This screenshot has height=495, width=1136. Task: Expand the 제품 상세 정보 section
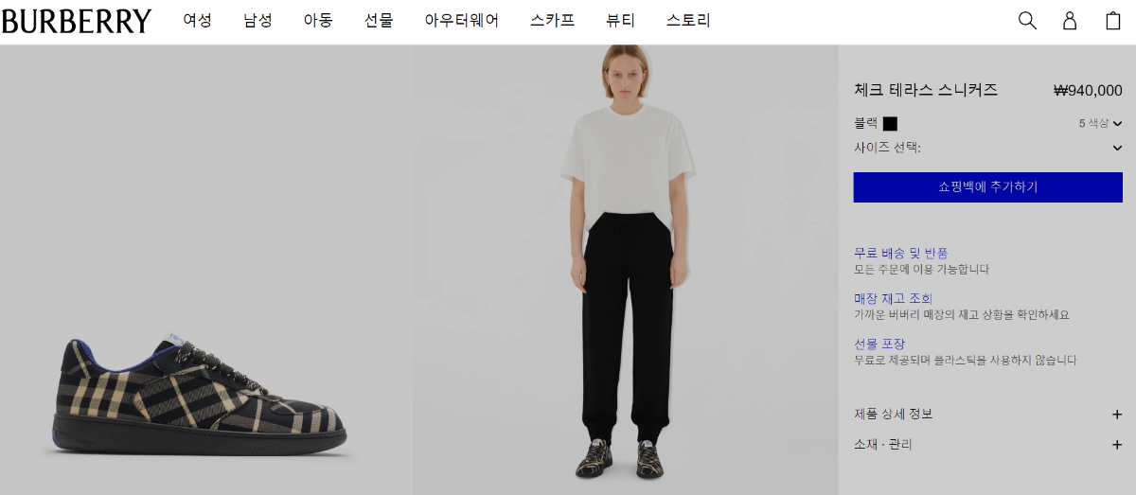tap(988, 415)
